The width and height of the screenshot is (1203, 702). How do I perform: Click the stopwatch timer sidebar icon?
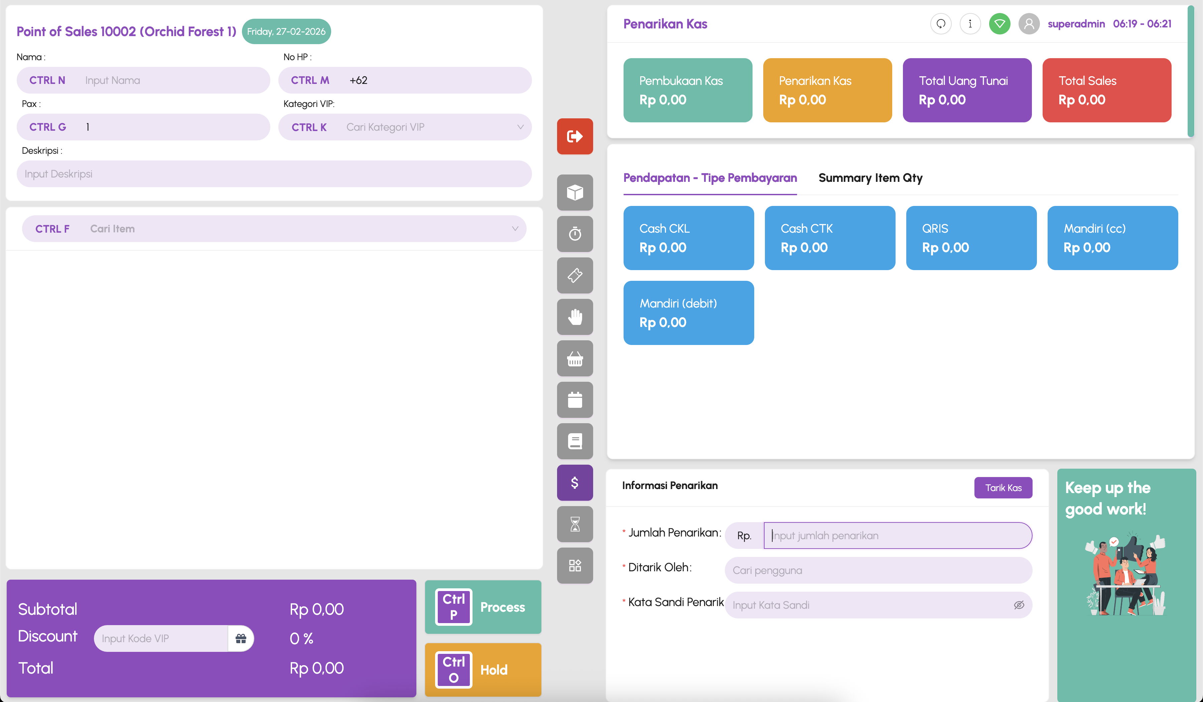point(575,234)
